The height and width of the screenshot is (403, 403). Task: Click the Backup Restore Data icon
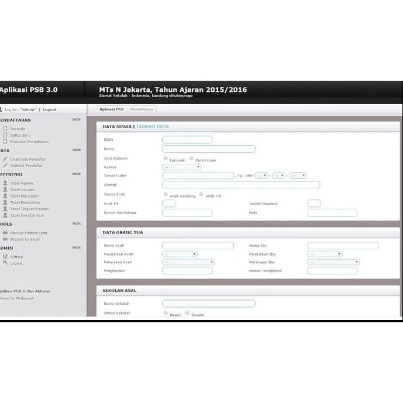pyautogui.click(x=5, y=233)
